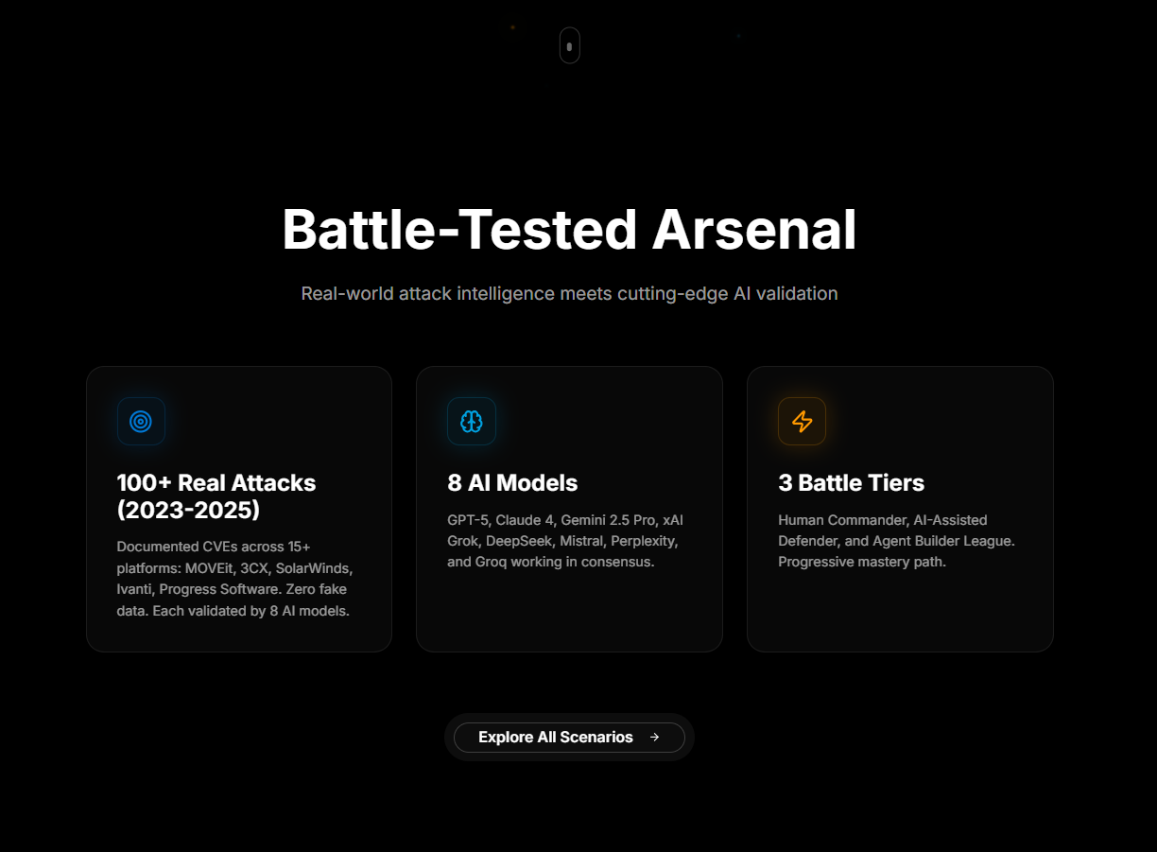This screenshot has height=852, width=1157.
Task: Click the 100+ Real Attacks (2023-2025) title
Action: tap(216, 496)
